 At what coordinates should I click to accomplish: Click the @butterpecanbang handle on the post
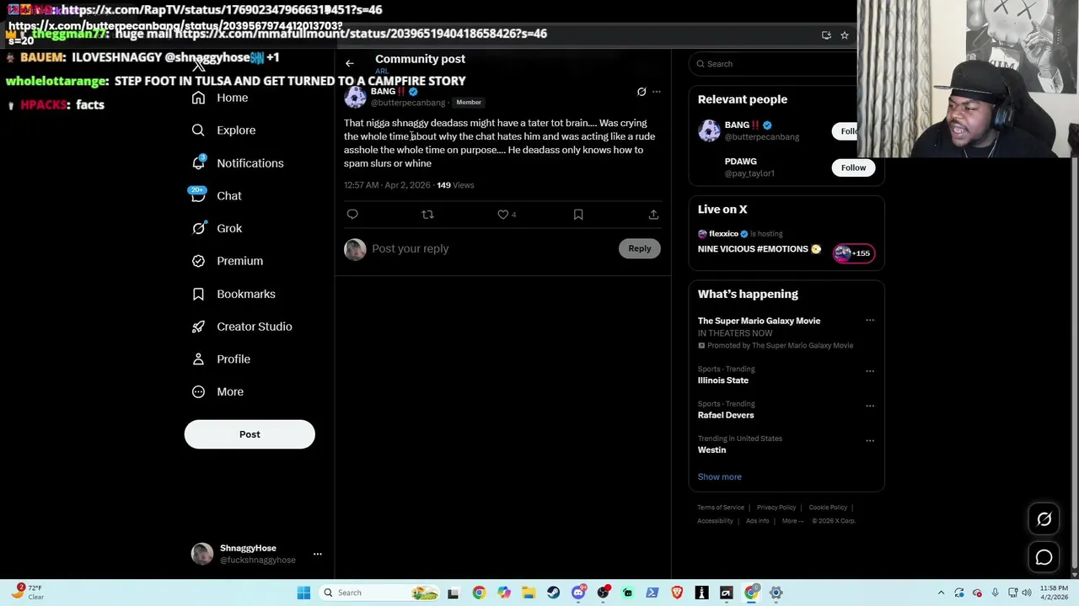[408, 103]
